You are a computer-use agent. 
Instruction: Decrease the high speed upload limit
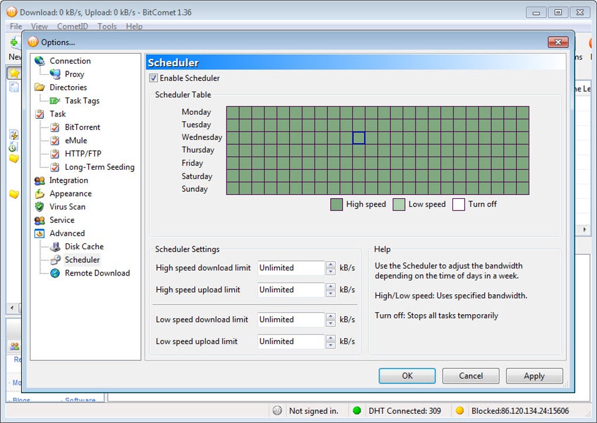coord(331,293)
